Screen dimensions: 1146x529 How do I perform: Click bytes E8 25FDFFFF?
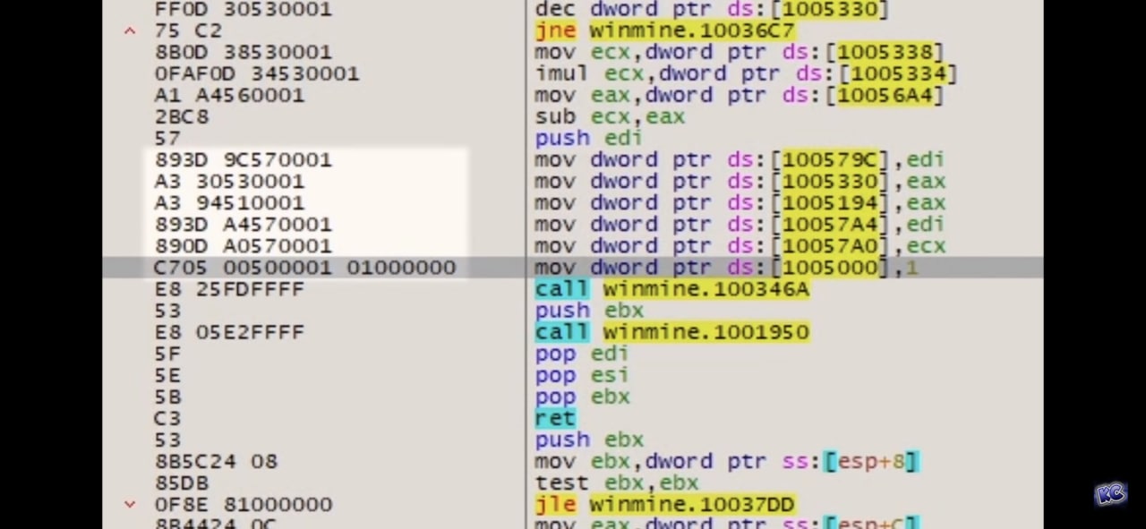[229, 288]
